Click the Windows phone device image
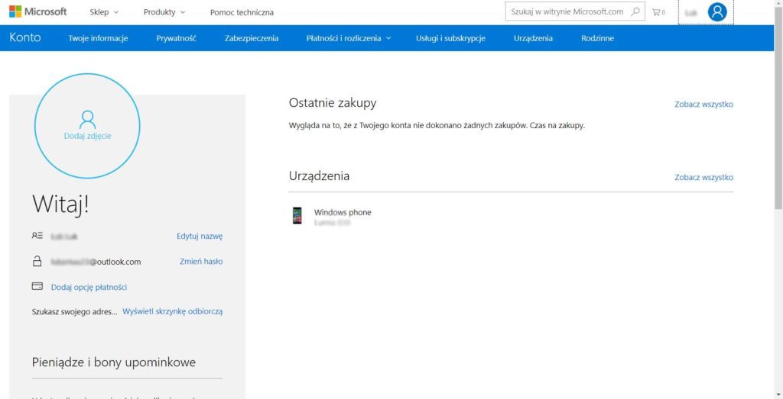Screen dimensions: 783x399 click(297, 216)
